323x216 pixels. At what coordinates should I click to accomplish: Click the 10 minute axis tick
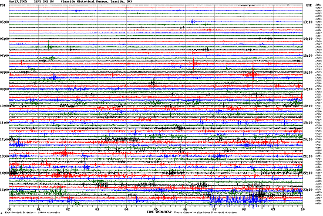click(302, 210)
